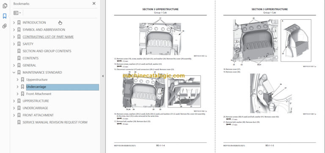Click the connector detail diagram on left page
This screenshot has height=153, width=325.
click(x=184, y=91)
